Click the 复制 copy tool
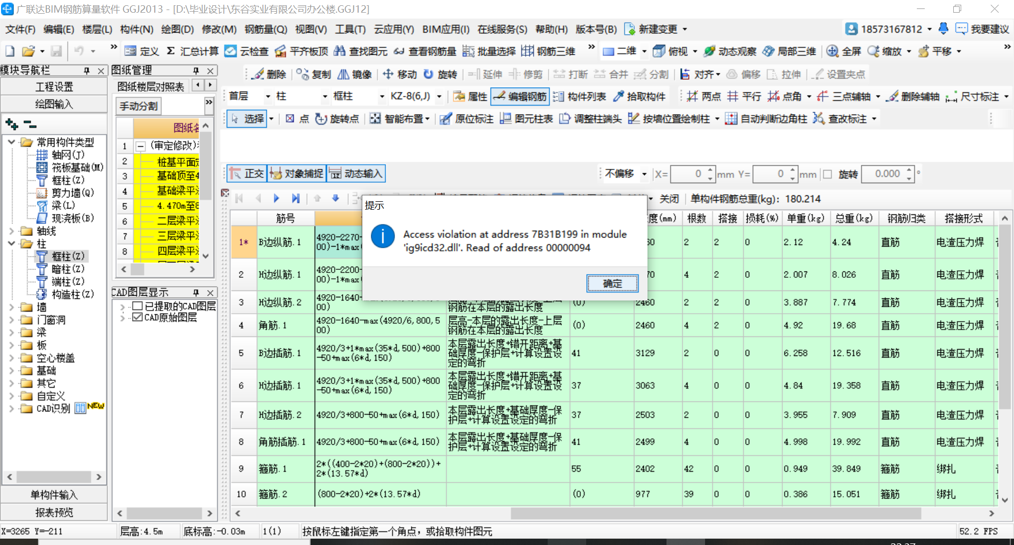Viewport: 1014px width, 545px height. (x=314, y=74)
